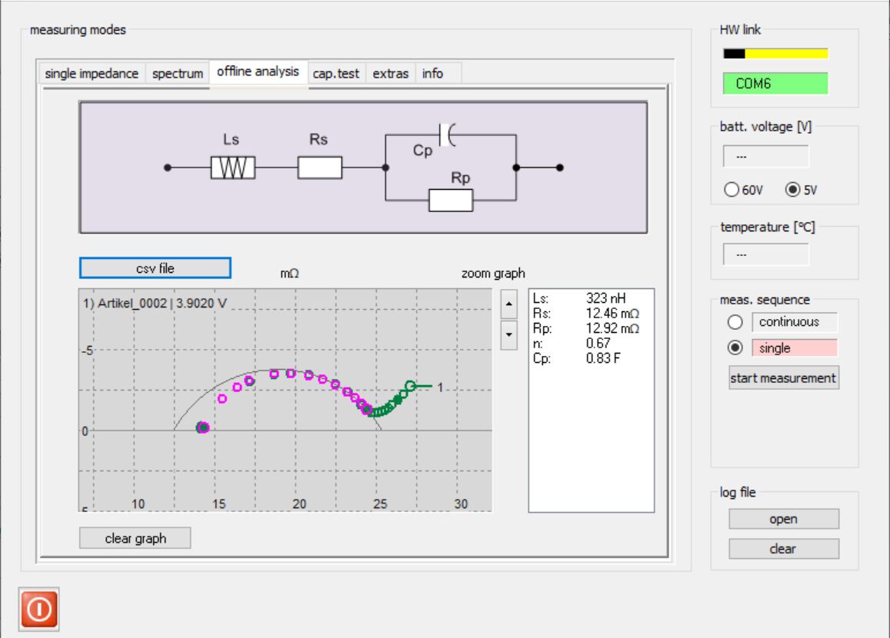Click the green COM6 port indicator

point(775,83)
